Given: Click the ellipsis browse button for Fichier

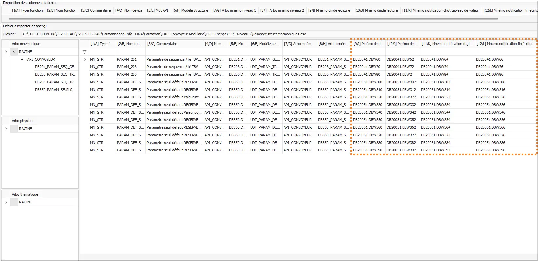Looking at the screenshot, I should 533,34.
